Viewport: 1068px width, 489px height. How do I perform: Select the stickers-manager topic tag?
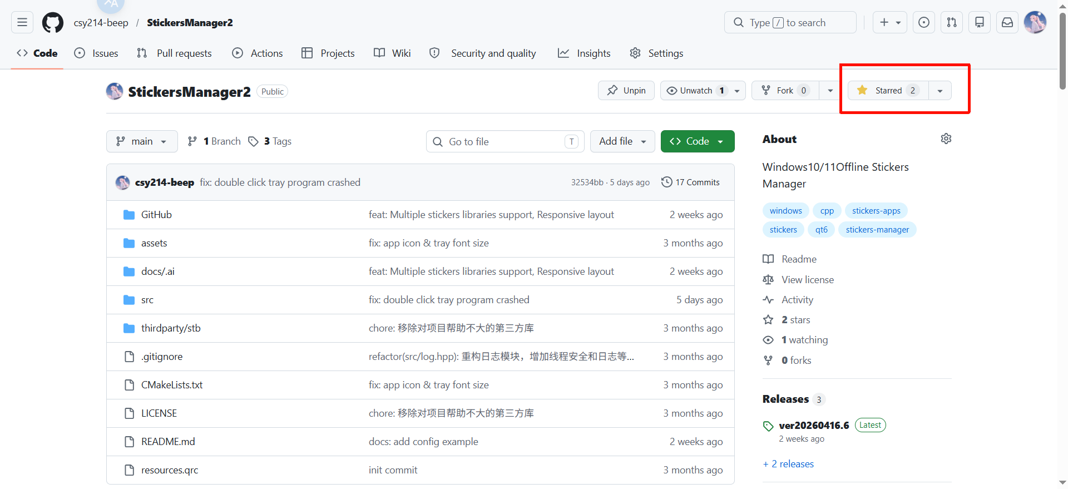[877, 230]
